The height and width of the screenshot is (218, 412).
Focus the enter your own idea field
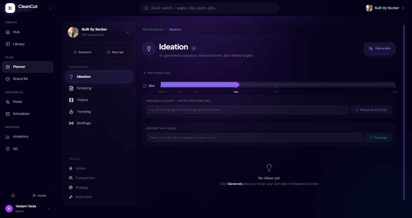(x=247, y=110)
